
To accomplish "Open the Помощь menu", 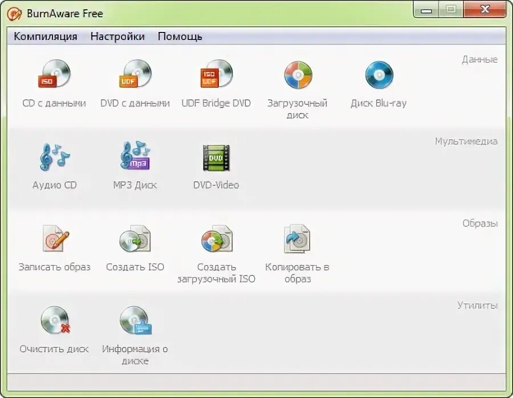I will pyautogui.click(x=180, y=36).
